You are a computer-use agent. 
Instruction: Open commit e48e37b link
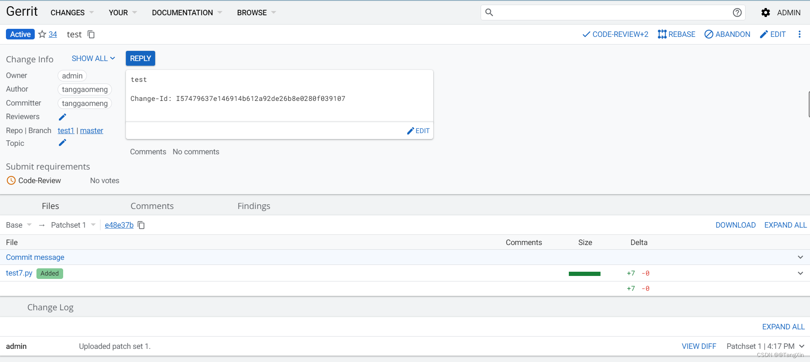(x=119, y=225)
